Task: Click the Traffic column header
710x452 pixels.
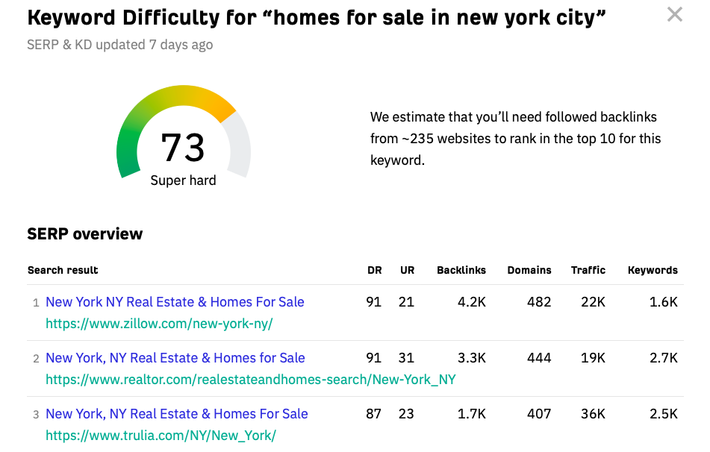Action: pyautogui.click(x=588, y=270)
